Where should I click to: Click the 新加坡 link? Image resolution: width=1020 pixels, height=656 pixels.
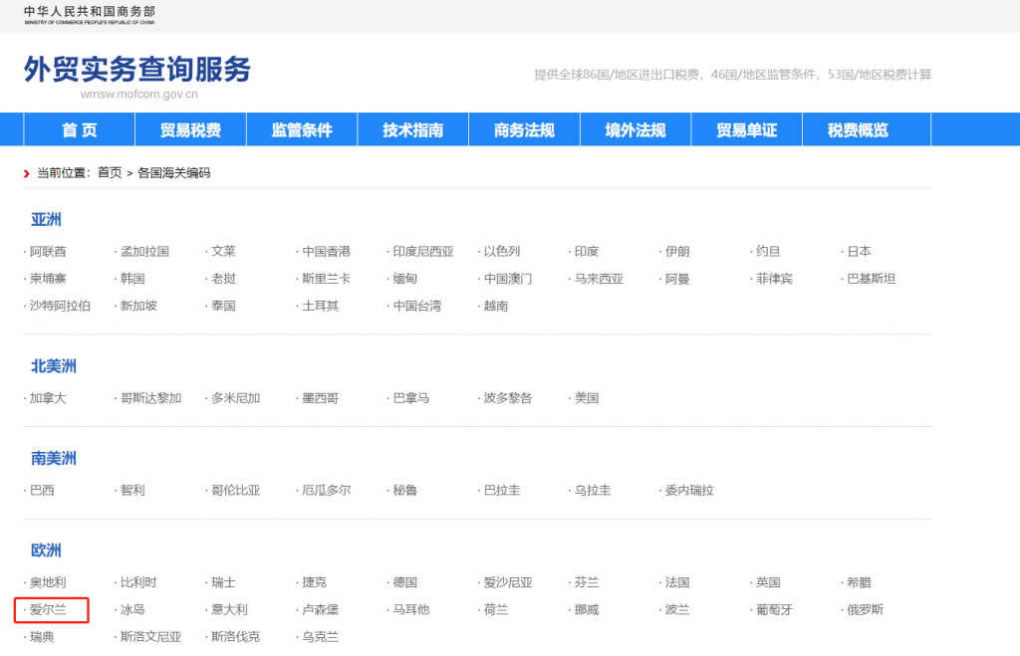point(138,307)
